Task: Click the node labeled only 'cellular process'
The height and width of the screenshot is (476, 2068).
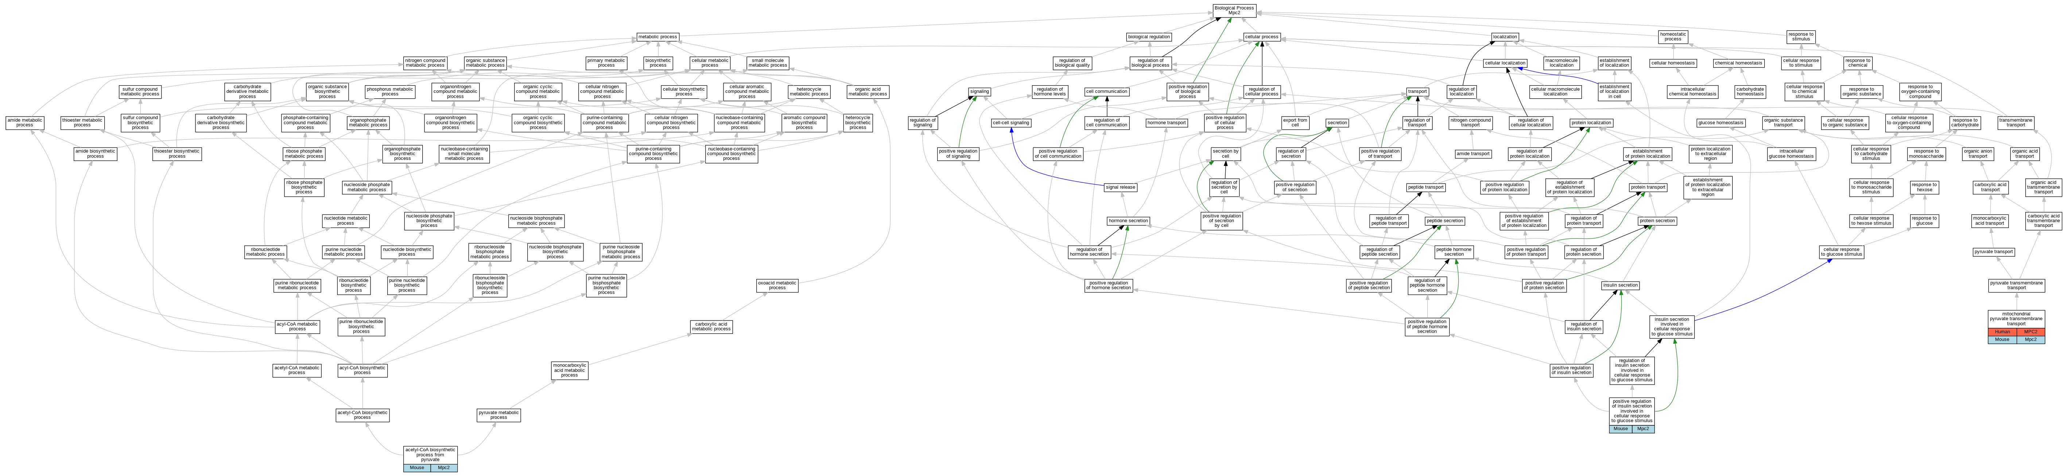Action: click(x=1262, y=37)
